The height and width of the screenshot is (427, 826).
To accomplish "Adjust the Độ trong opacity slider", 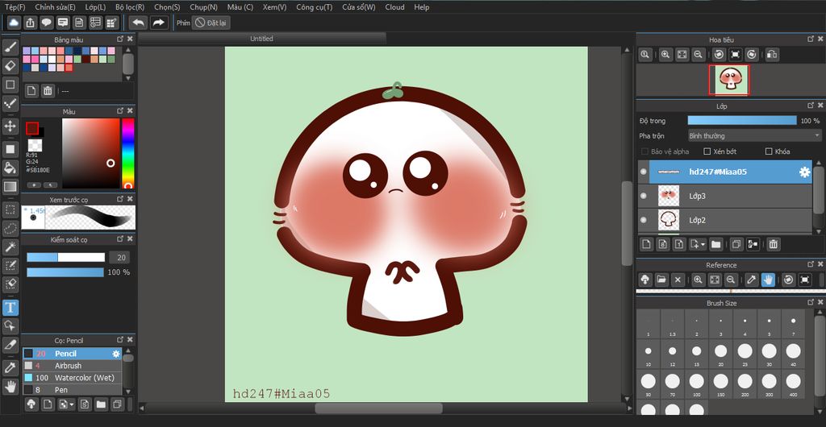I will (742, 120).
